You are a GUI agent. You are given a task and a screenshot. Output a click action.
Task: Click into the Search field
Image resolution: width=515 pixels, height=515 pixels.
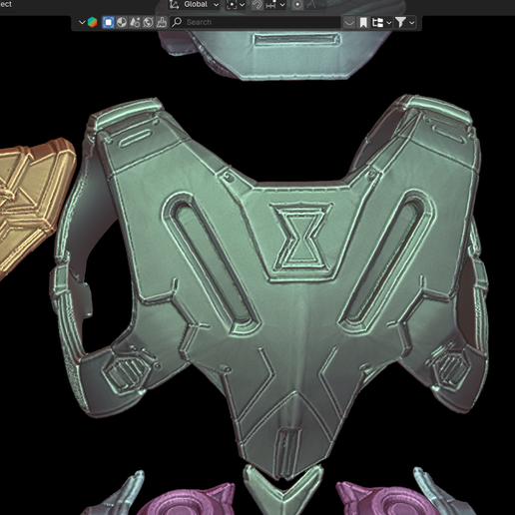point(256,22)
